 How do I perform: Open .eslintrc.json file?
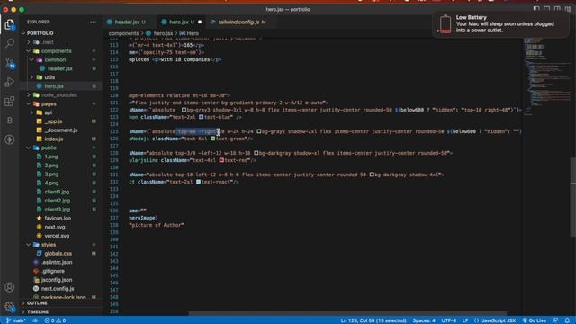(57, 262)
